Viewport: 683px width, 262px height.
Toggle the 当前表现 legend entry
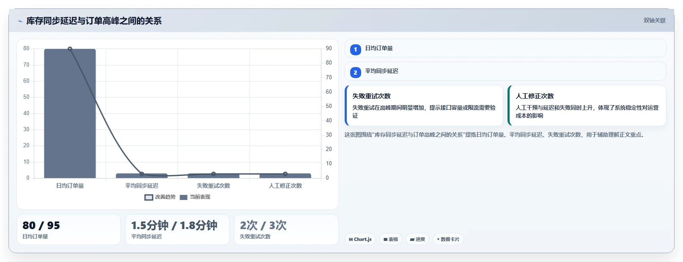point(195,197)
